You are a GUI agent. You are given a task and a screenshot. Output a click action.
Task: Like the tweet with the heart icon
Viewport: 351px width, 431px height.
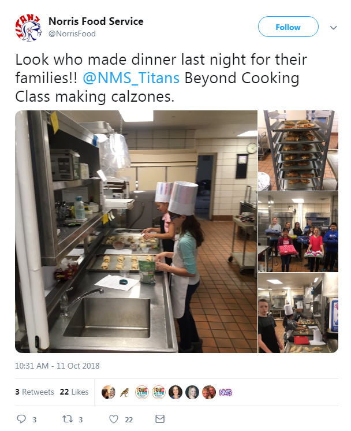[114, 419]
